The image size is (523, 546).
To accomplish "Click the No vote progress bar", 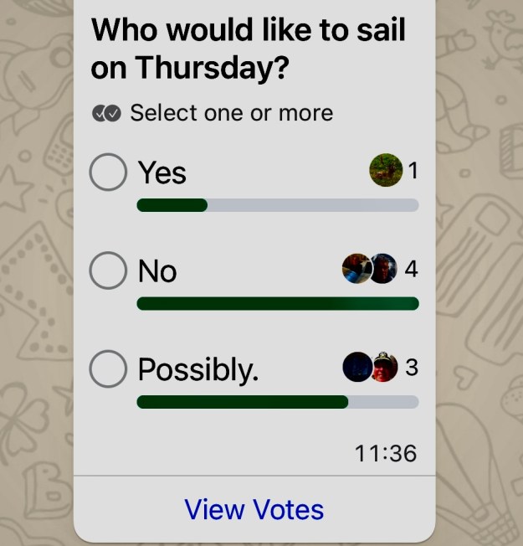I will [277, 303].
